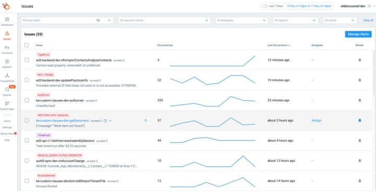This screenshot has width=376, height=194.
Task: Open the All resource names dropdown
Action: pos(164,21)
